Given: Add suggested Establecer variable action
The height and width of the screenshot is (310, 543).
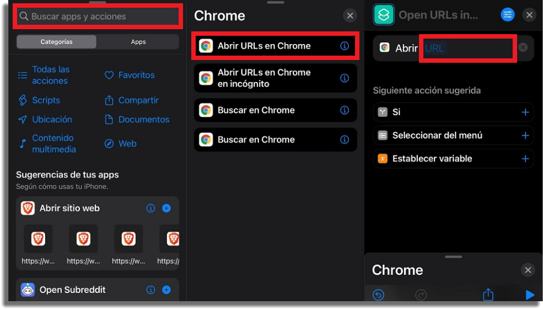Looking at the screenshot, I should (x=525, y=159).
